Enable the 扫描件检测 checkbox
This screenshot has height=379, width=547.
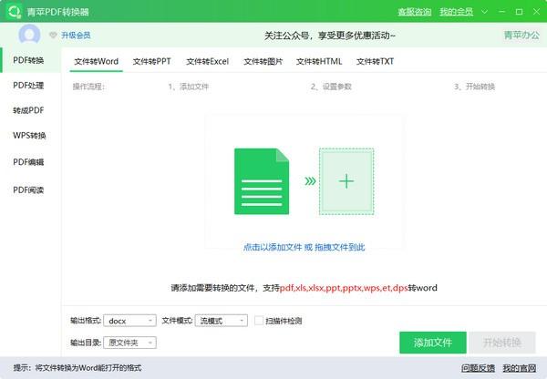pyautogui.click(x=259, y=321)
